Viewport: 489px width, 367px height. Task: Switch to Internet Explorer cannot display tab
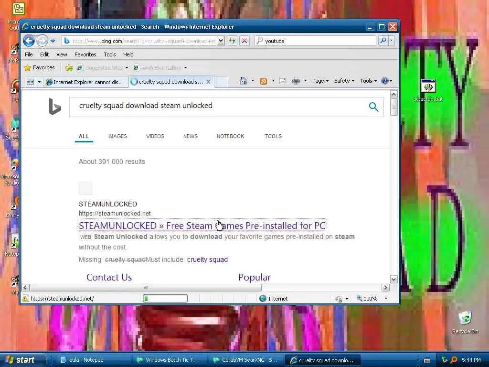pos(86,82)
